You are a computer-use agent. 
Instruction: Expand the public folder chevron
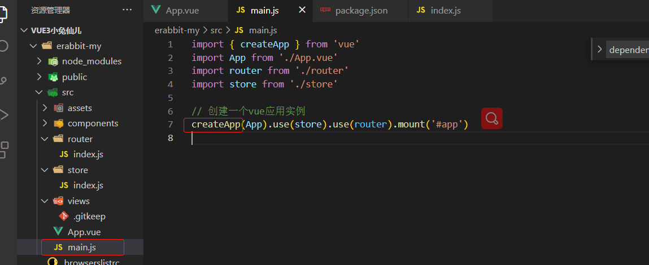(x=40, y=77)
